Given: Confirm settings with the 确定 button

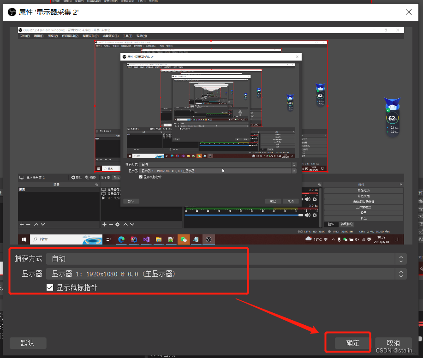Looking at the screenshot, I should pyautogui.click(x=352, y=342).
